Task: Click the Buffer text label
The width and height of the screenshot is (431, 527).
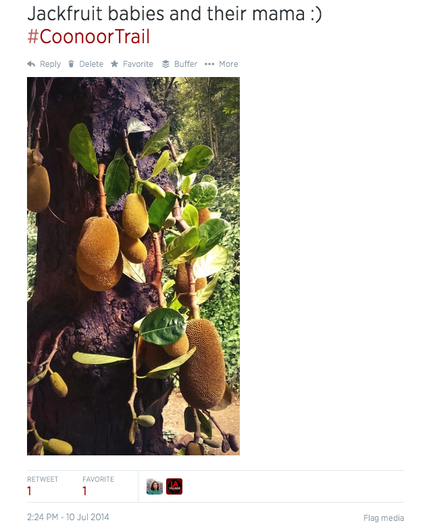Action: point(186,64)
